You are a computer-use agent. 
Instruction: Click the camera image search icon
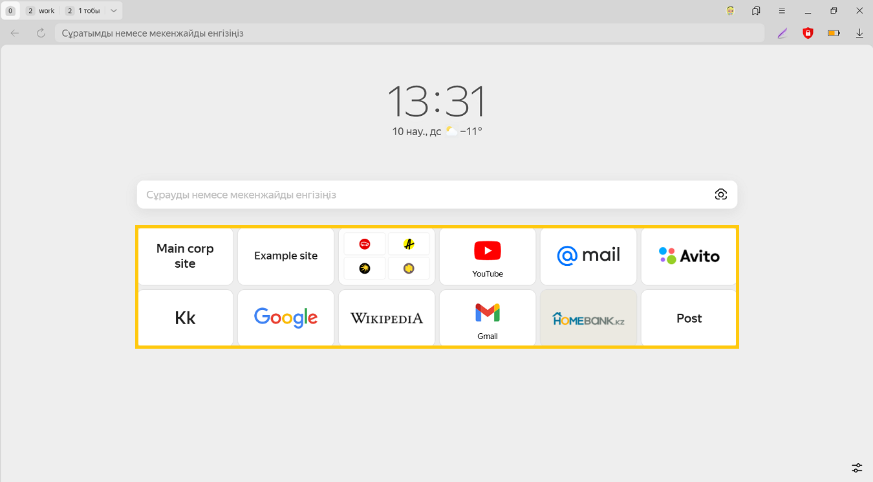coord(721,195)
